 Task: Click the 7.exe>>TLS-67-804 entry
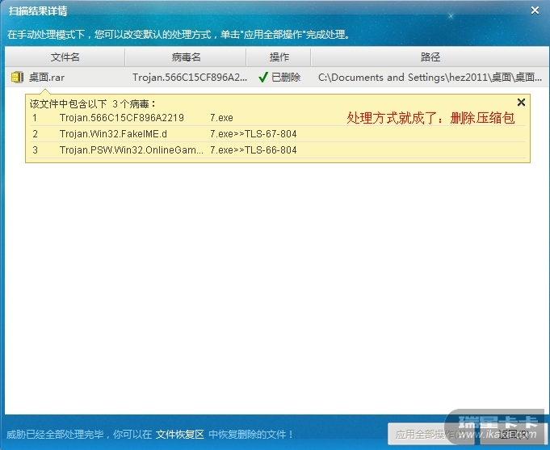254,134
